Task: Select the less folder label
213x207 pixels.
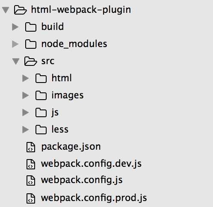Action: click(60, 129)
